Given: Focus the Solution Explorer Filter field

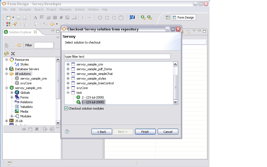Looking at the screenshot, I should click(x=44, y=45).
